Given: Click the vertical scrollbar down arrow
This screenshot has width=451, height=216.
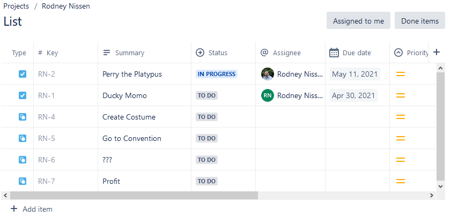Looking at the screenshot, I should coord(440,186).
